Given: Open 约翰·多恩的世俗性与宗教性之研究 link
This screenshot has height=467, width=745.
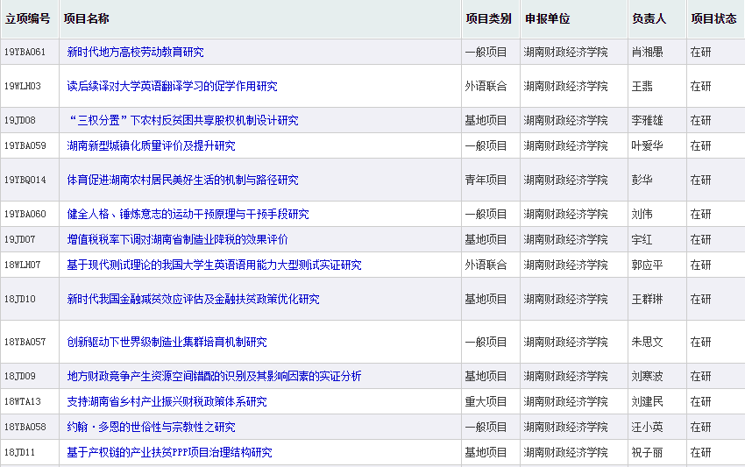Looking at the screenshot, I should (x=151, y=427).
